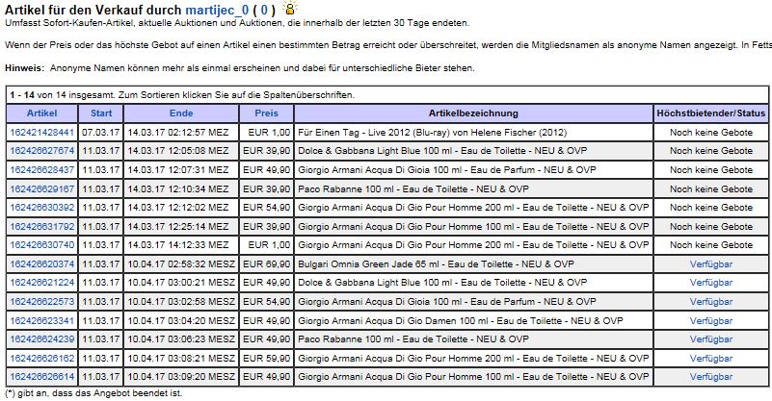Click title Giorgio Armani Acqua Di Gio Damen 100 ml
This screenshot has height=401, width=772.
(x=461, y=320)
